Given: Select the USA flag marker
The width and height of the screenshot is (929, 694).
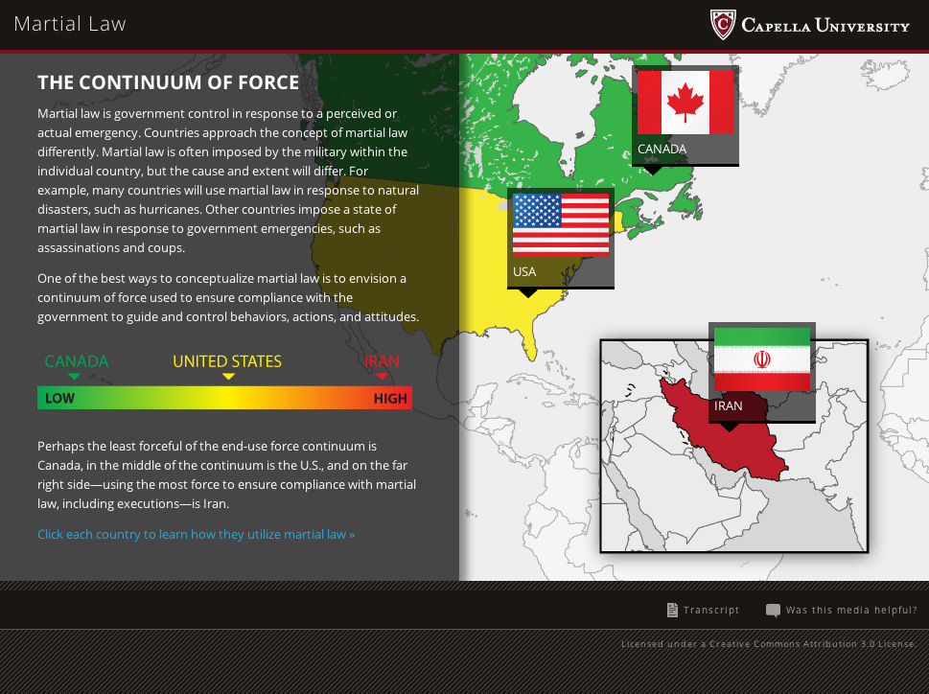Looking at the screenshot, I should tap(561, 225).
